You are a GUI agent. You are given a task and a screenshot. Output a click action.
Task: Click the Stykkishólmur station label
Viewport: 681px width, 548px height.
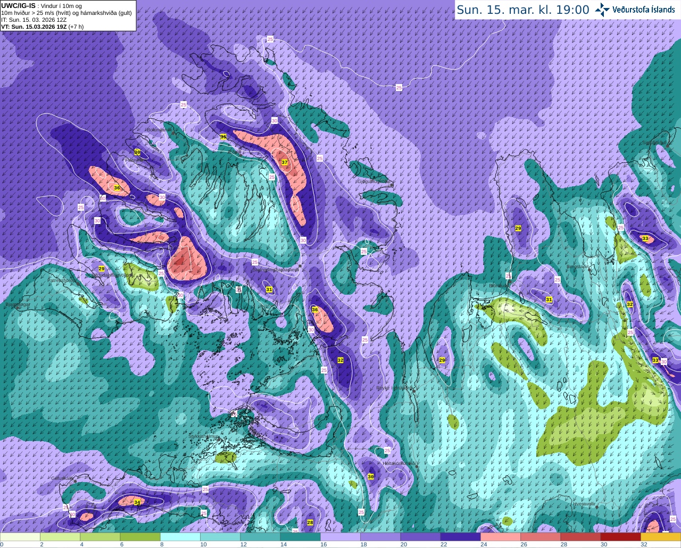204,436
